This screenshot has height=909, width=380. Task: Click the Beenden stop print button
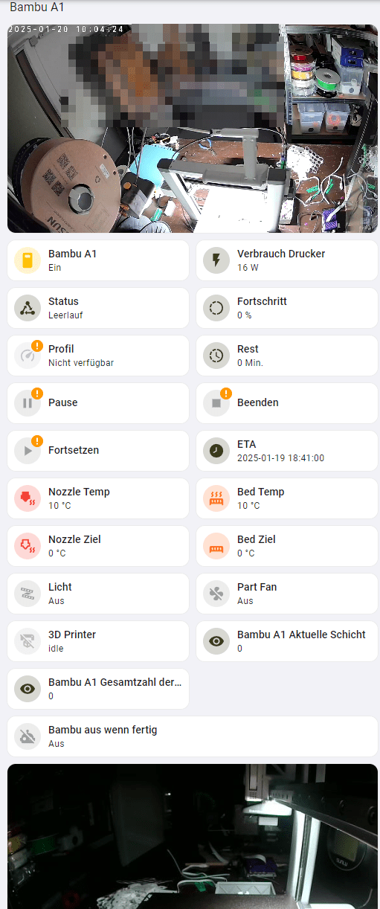(x=287, y=403)
